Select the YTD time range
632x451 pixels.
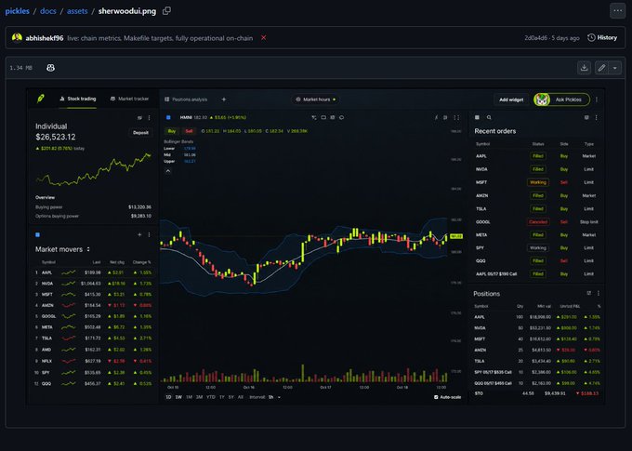click(211, 397)
